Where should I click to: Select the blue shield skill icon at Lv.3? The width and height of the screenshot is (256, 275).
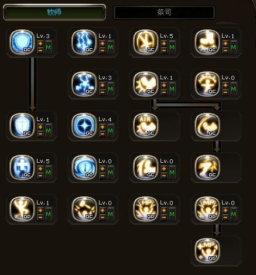click(x=22, y=42)
